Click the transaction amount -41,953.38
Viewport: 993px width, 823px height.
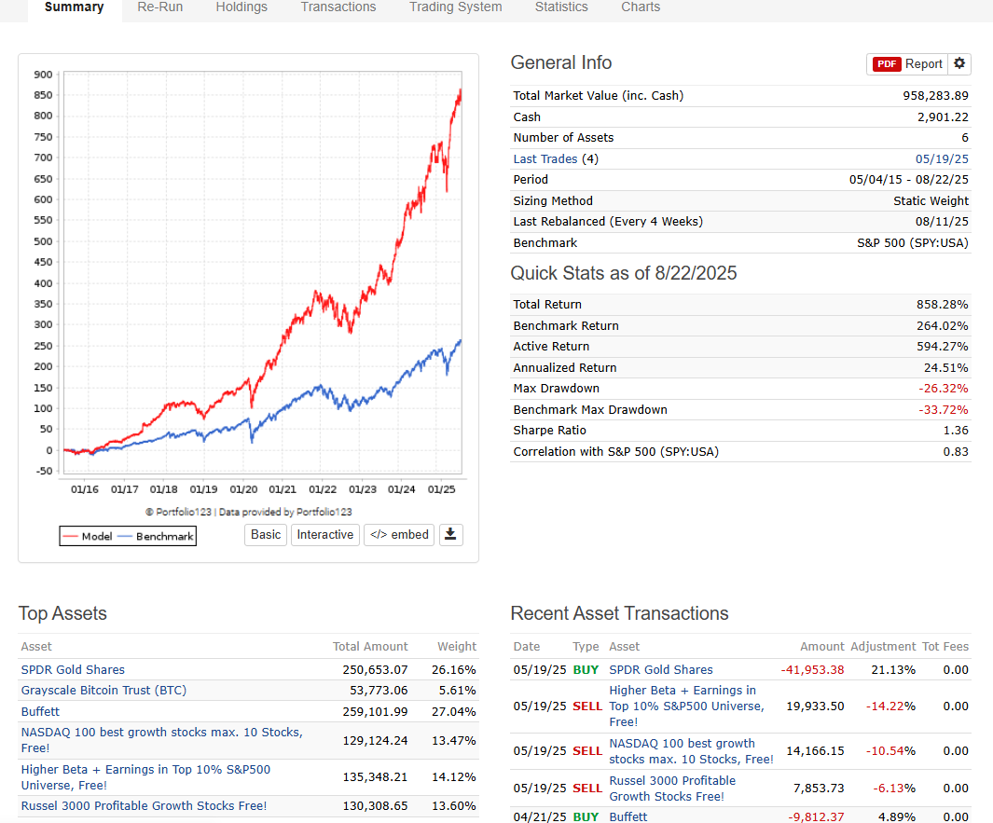click(812, 670)
